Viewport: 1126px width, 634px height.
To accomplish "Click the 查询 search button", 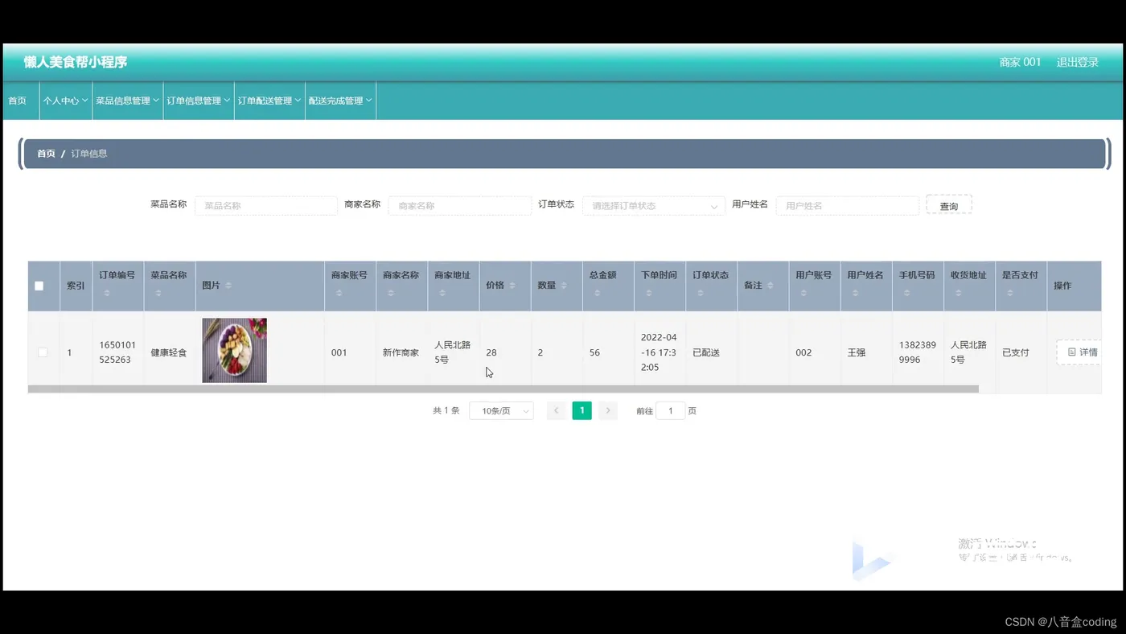I will coord(949,206).
